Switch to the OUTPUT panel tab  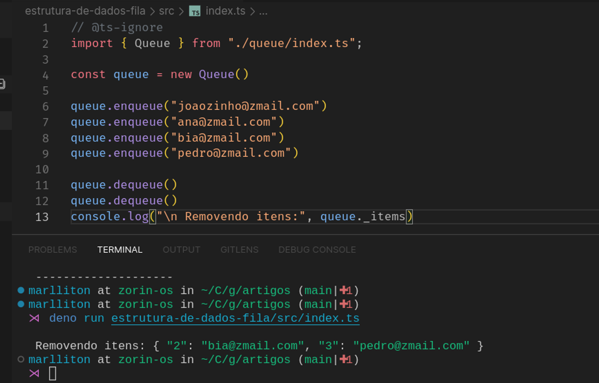click(181, 250)
